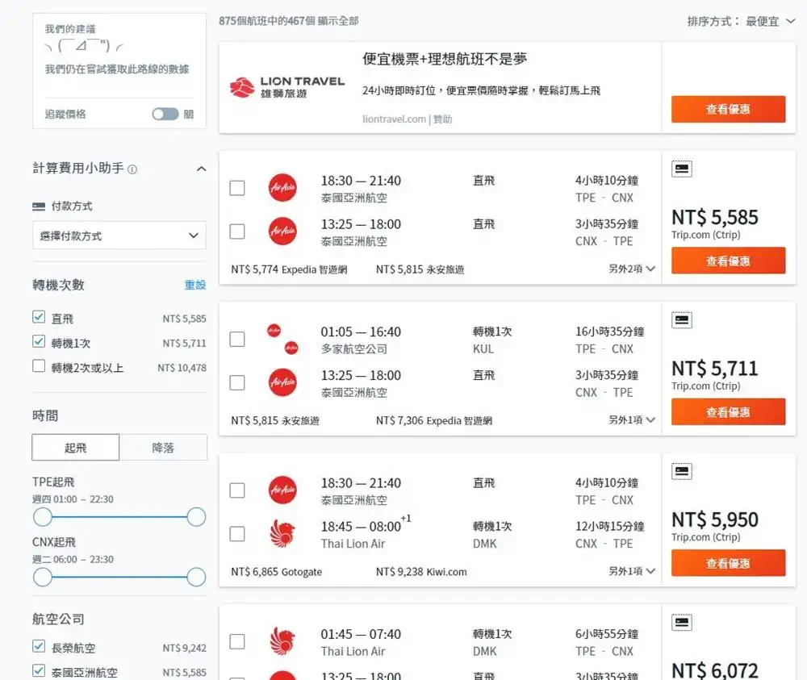This screenshot has height=680, width=807.
Task: Check the 轉機2次或以上 stops filter
Action: coord(39,365)
